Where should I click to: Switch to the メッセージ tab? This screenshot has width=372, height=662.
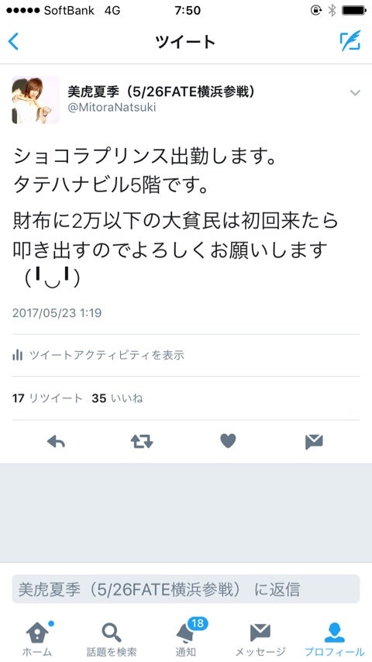pos(260,638)
